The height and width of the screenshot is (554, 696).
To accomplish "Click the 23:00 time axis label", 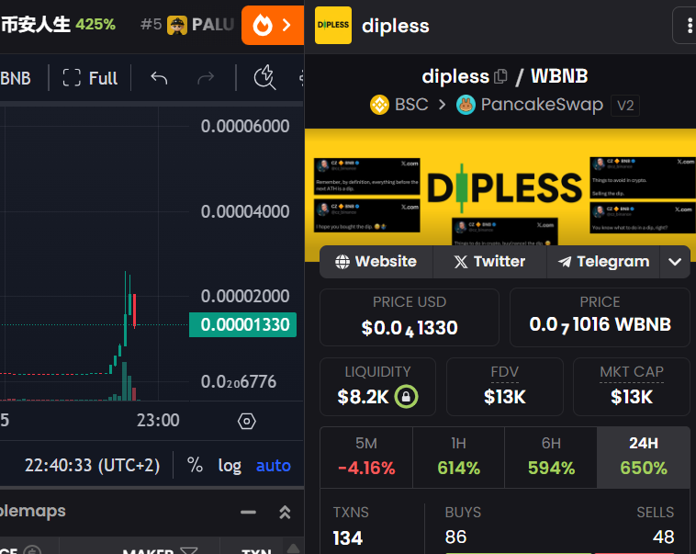I will tap(158, 420).
